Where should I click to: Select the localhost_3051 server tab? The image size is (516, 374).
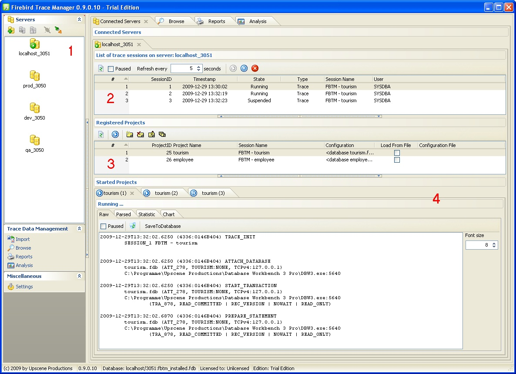(117, 44)
